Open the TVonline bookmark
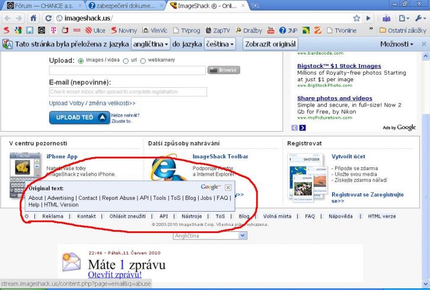Screen dimensions: 430x290 [342, 30]
